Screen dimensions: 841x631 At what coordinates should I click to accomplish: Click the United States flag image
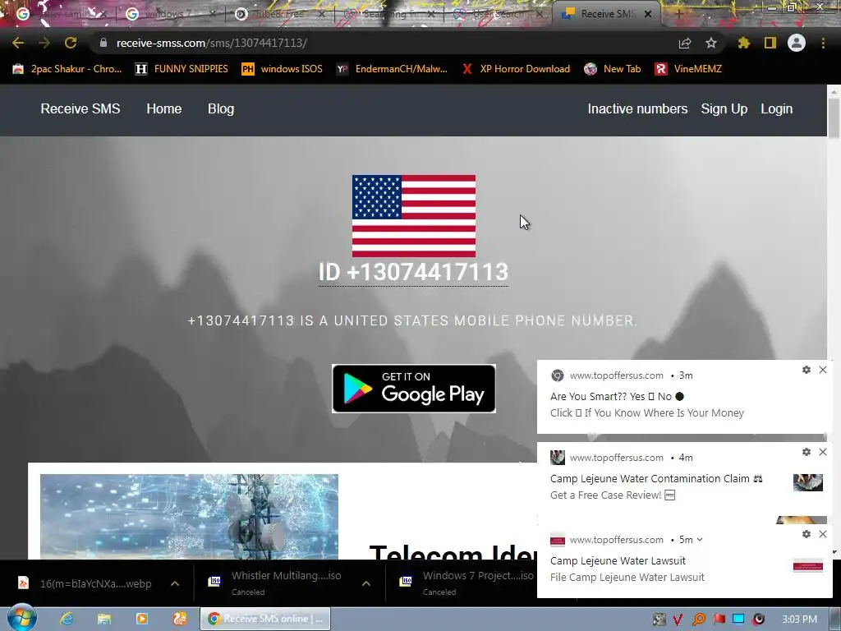coord(414,216)
